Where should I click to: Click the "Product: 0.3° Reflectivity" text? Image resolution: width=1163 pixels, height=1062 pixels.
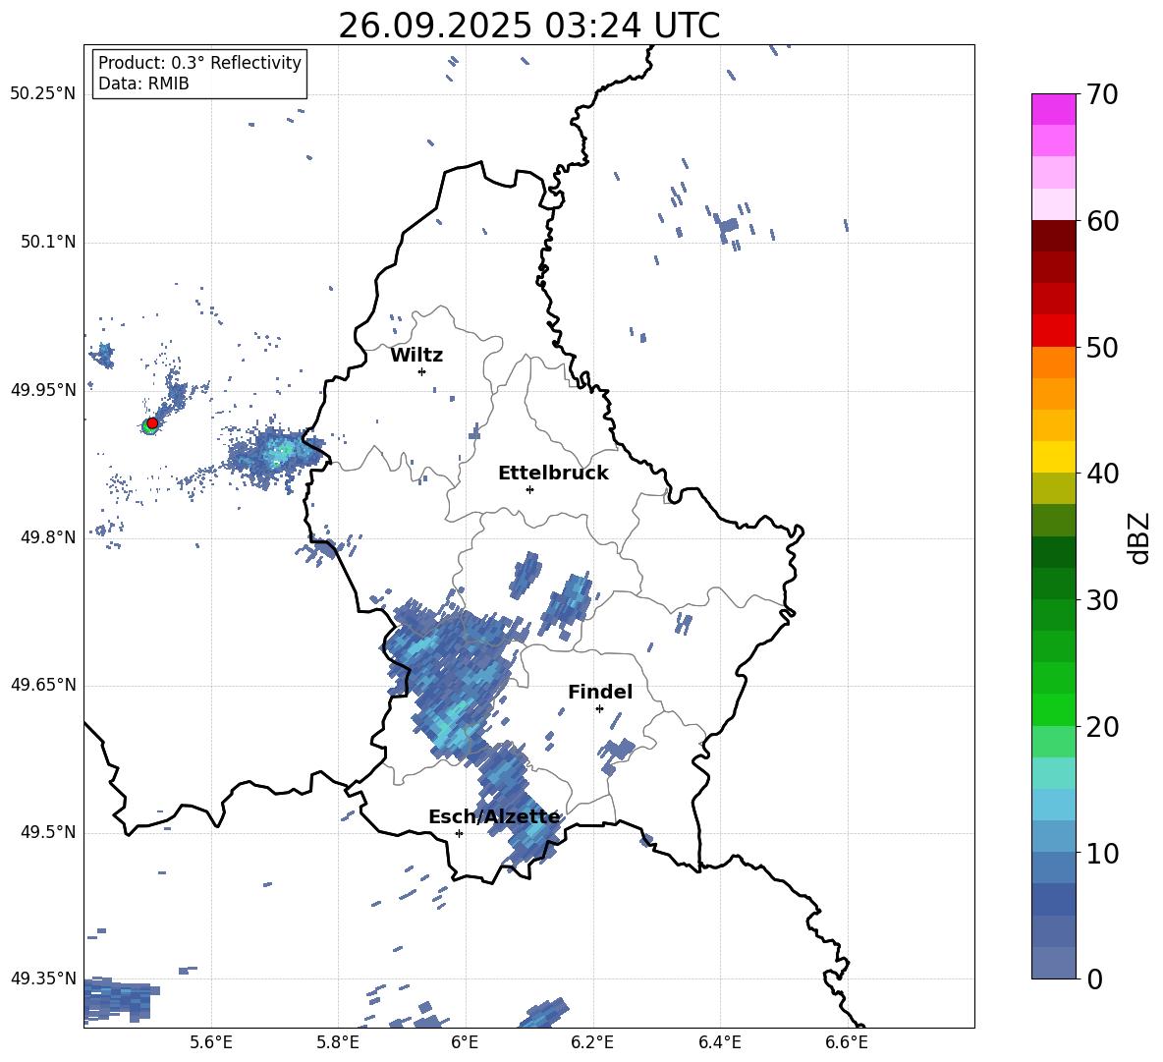pyautogui.click(x=199, y=63)
